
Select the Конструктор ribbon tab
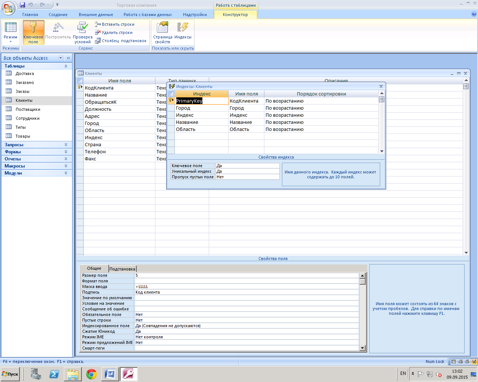click(235, 15)
